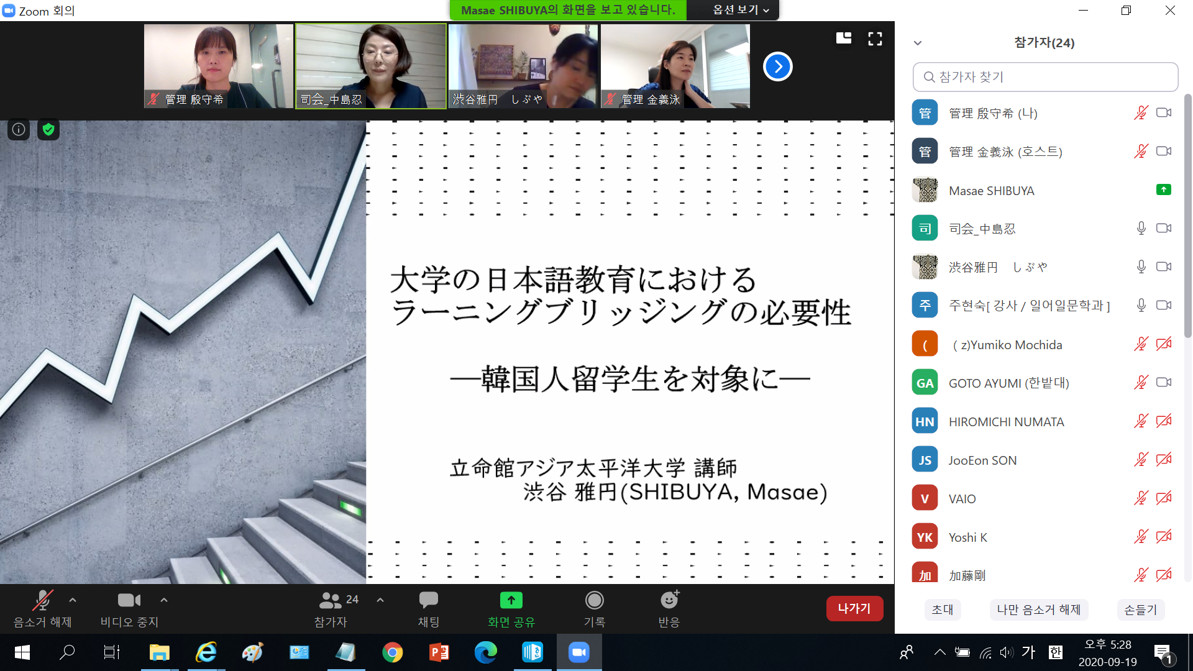This screenshot has height=671, width=1193.
Task: Expand audio options arrow beside mute
Action: coord(73,600)
